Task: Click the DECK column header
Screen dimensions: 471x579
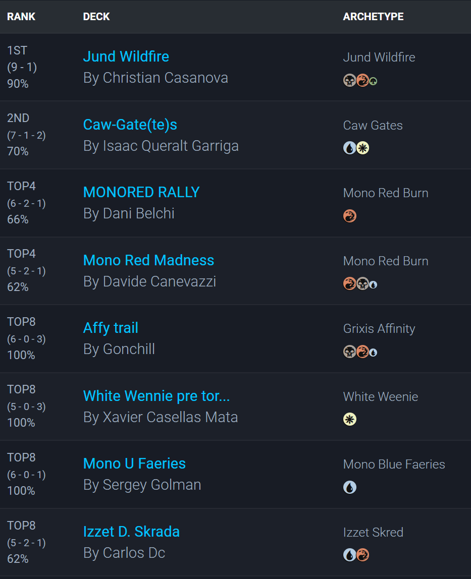Action: [96, 17]
